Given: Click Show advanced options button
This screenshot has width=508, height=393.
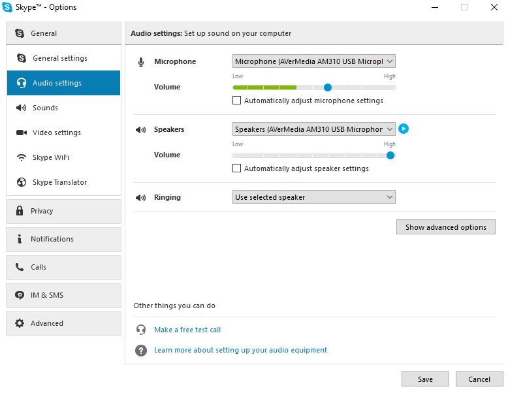Looking at the screenshot, I should pyautogui.click(x=446, y=227).
